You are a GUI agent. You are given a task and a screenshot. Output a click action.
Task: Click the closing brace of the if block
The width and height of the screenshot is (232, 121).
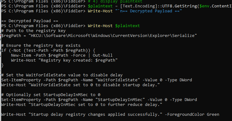click(x=2, y=65)
